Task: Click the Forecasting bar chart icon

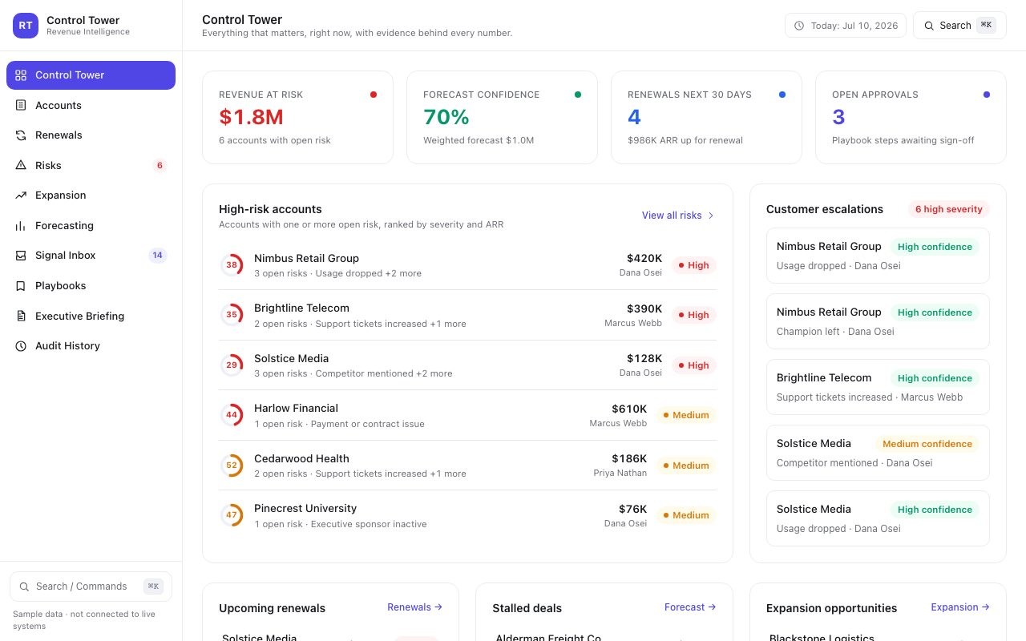Action: [x=21, y=225]
